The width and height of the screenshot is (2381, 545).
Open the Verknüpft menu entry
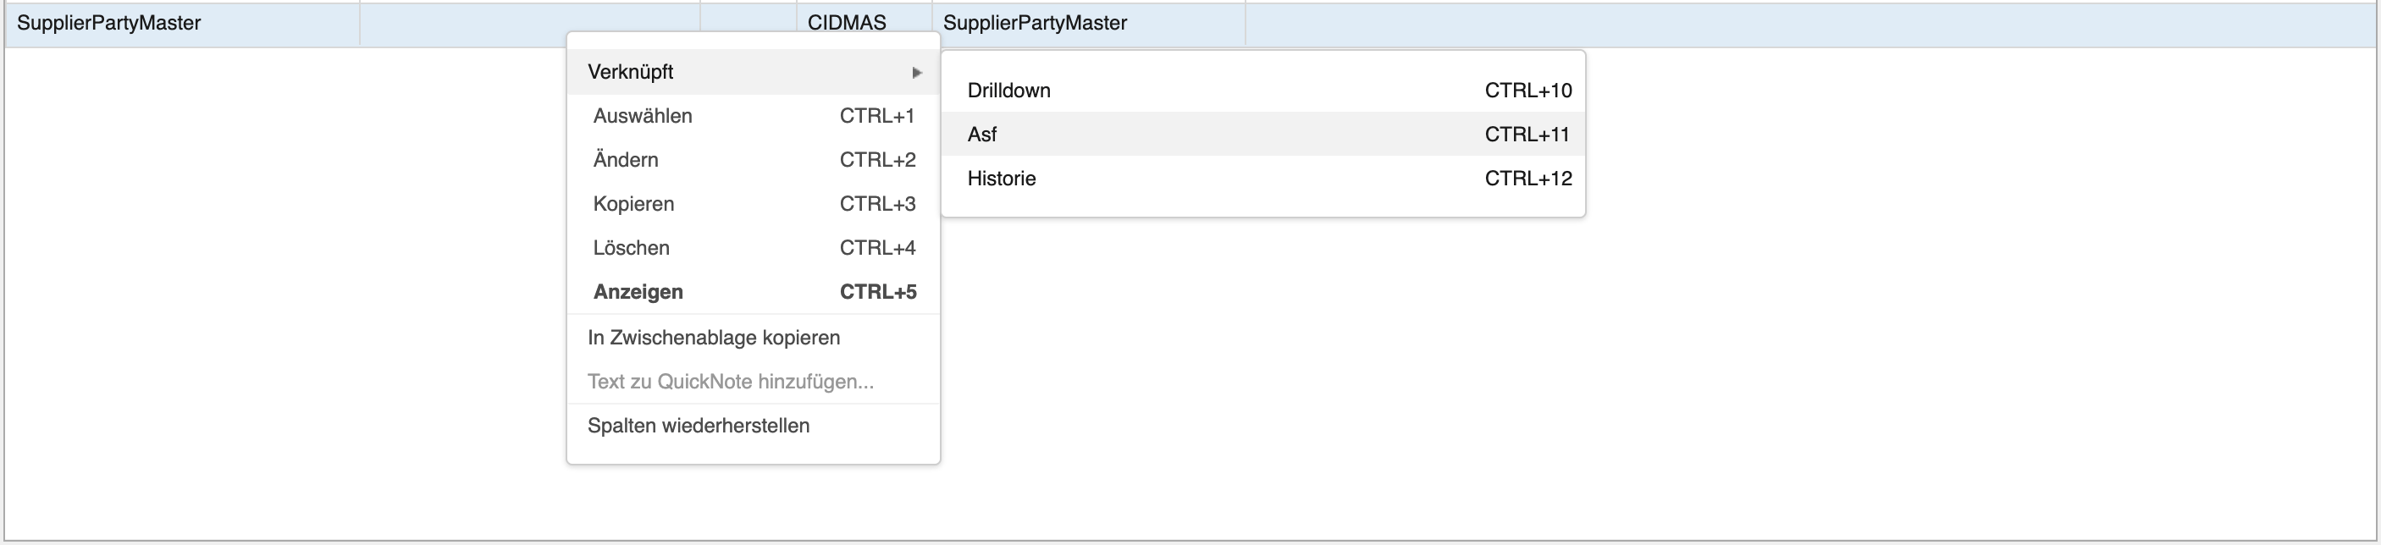pyautogui.click(x=630, y=72)
